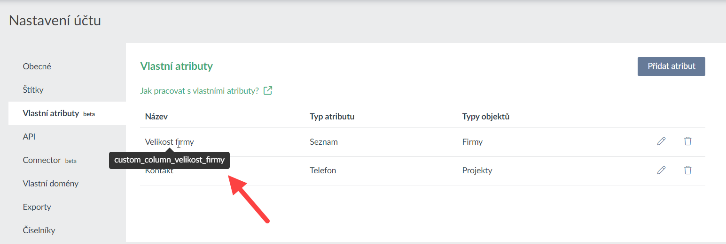Click the Typy objektů column header

[486, 117]
